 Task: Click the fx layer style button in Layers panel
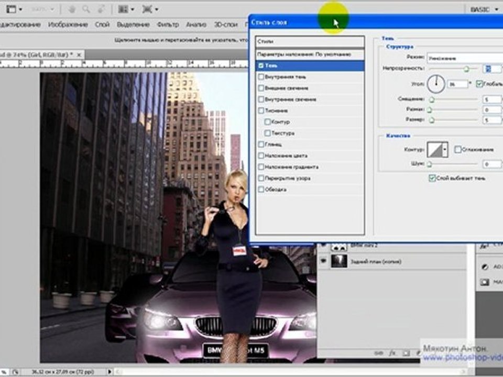tap(392, 353)
